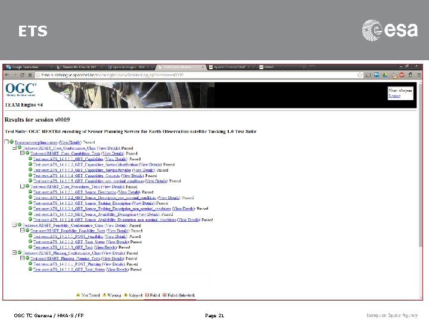
Task: Open ATS_14.2.1.3_GET_Task link
Action: [63, 247]
